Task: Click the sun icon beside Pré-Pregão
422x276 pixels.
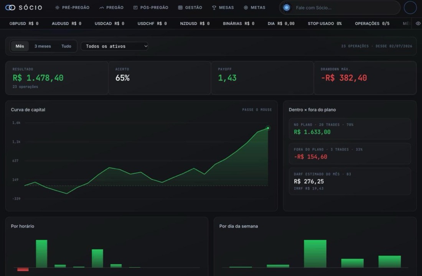Action: (57, 8)
